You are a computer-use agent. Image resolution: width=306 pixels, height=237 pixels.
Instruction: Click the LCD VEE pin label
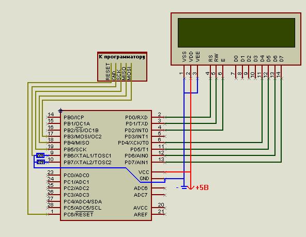pos(197,56)
